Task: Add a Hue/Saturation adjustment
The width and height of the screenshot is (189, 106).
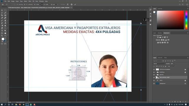Action: [x=157, y=40]
